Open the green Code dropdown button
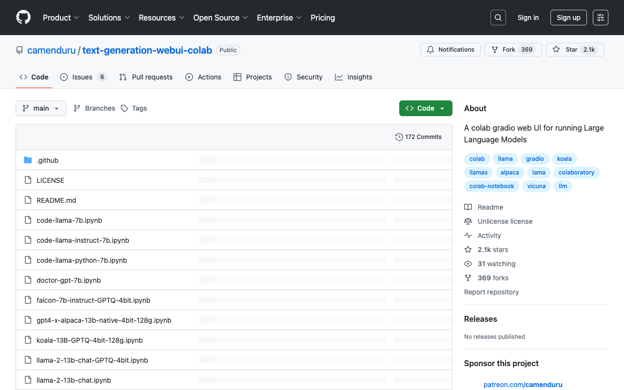Viewport: 624px width, 390px height. (x=426, y=108)
